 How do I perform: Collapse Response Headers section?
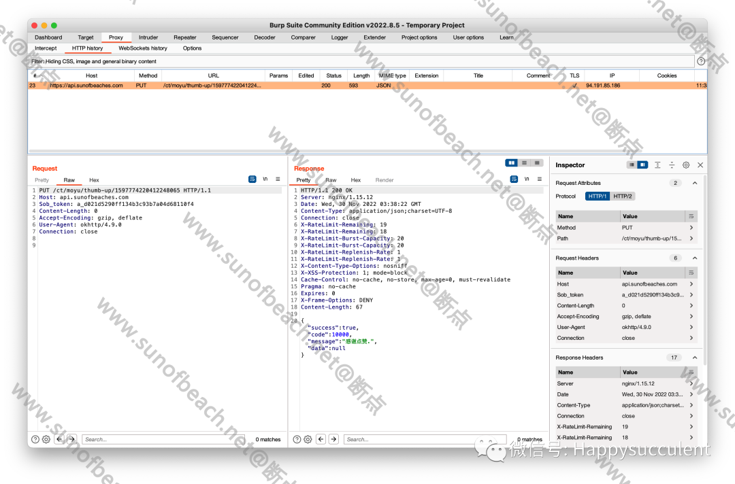(695, 358)
